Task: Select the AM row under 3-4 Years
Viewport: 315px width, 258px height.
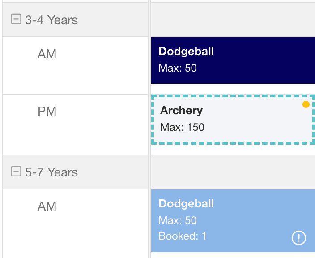Action: point(75,65)
